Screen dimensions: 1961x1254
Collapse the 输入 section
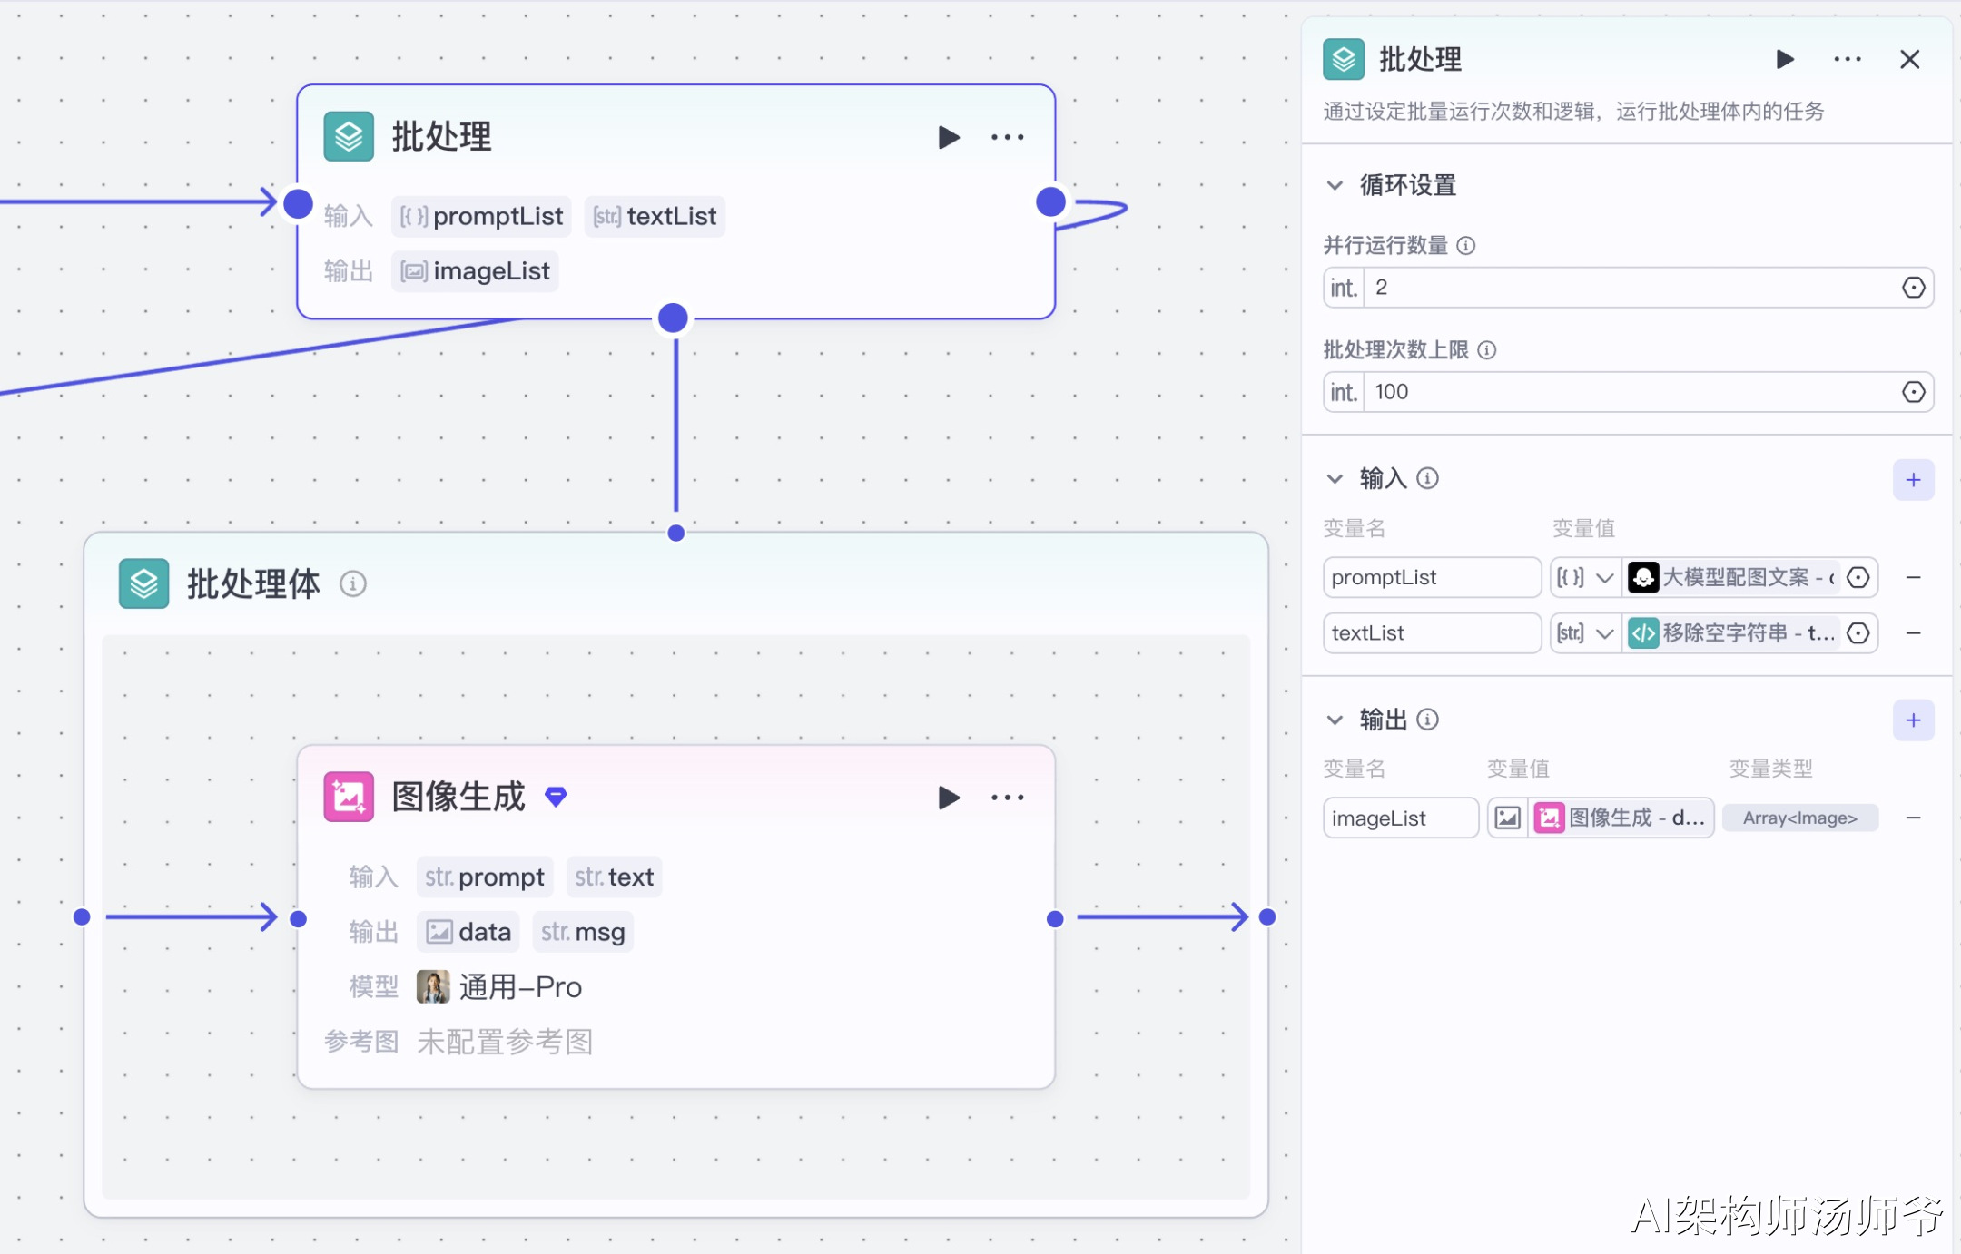click(x=1335, y=478)
